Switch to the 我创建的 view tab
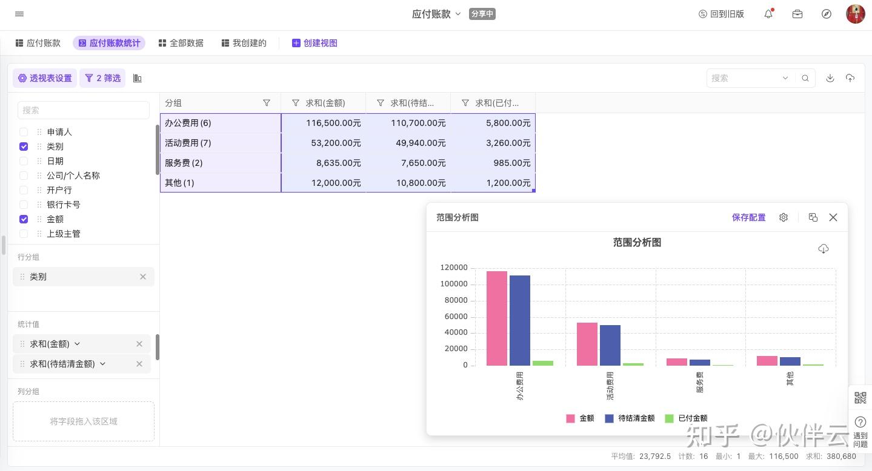872x471 pixels. pos(244,43)
